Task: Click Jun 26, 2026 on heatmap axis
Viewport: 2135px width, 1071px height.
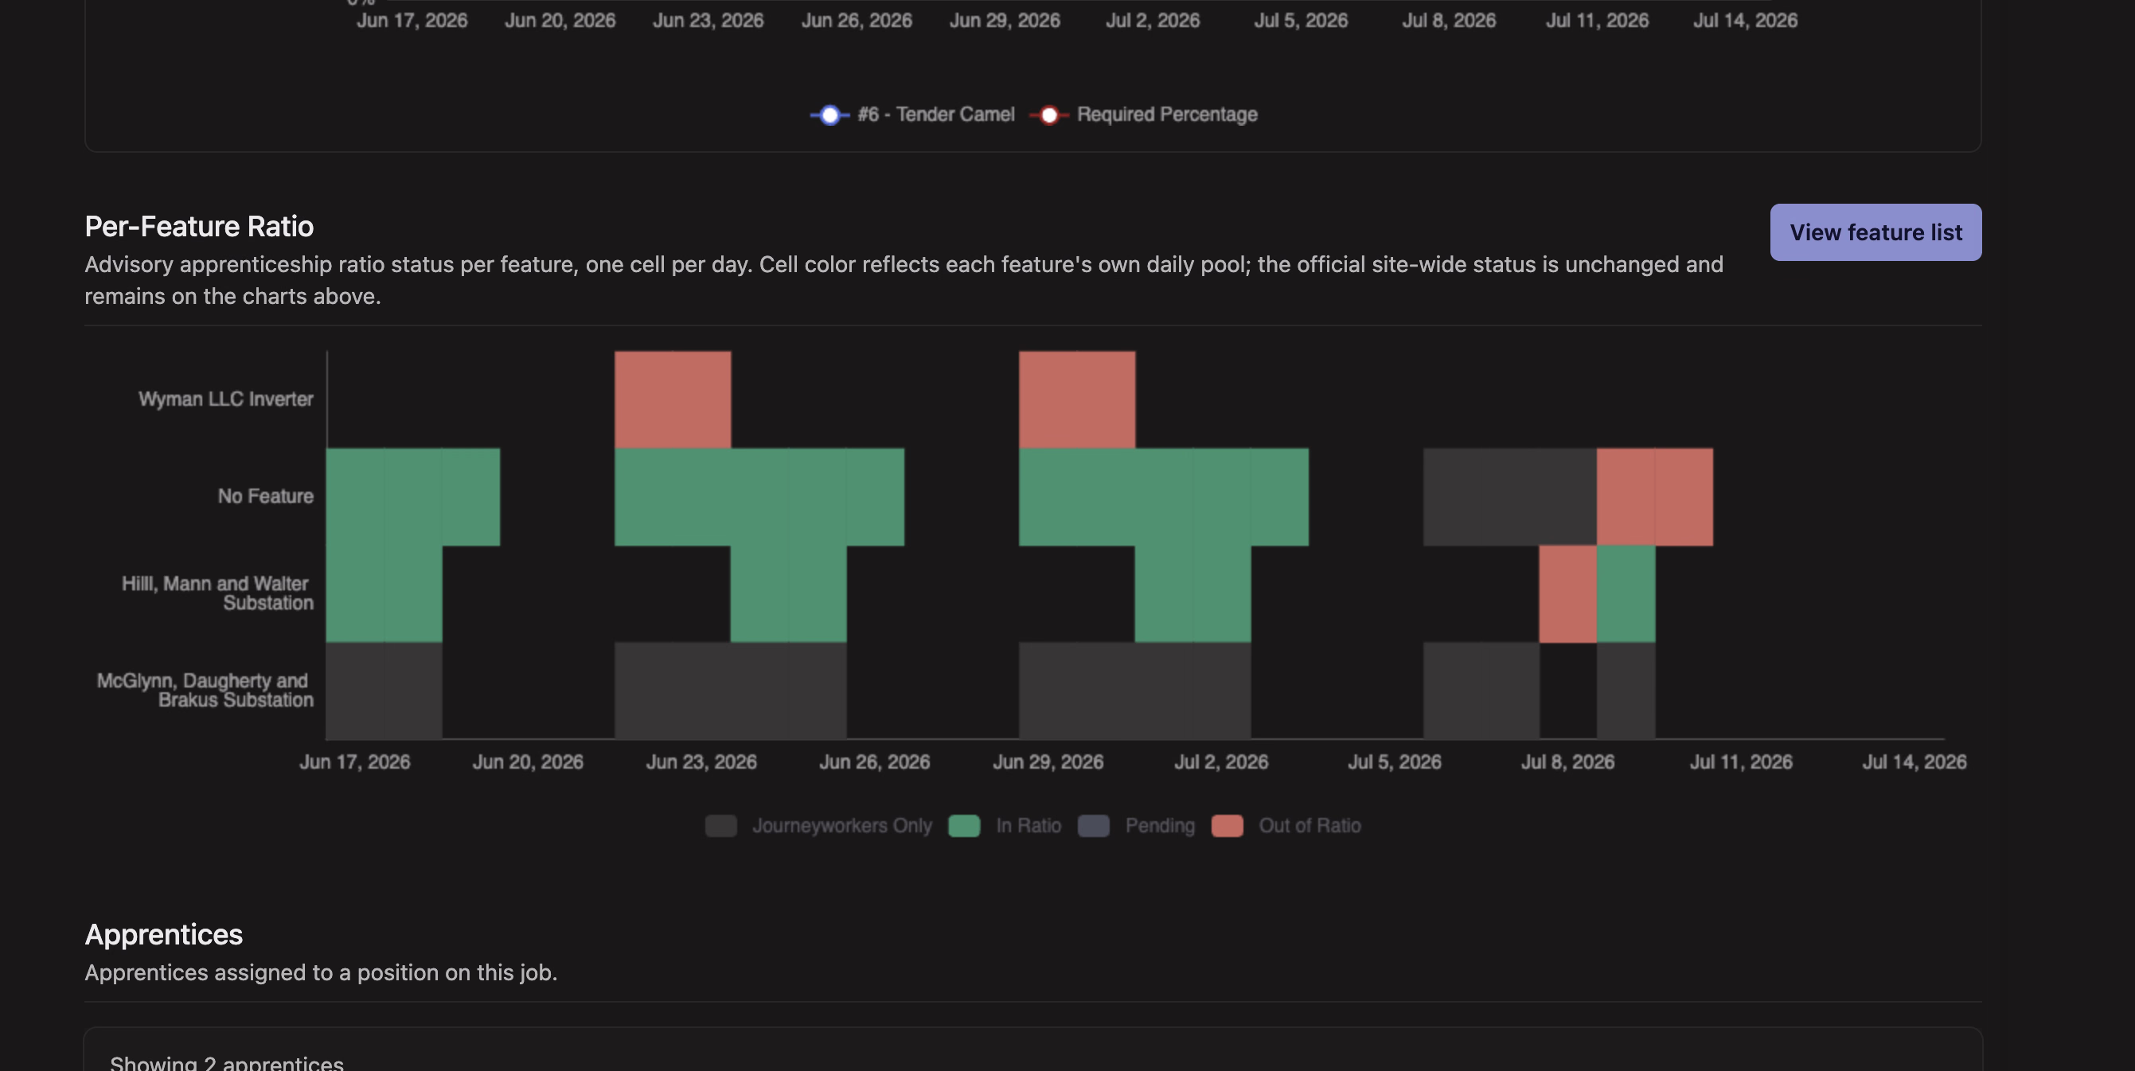Action: pyautogui.click(x=874, y=762)
